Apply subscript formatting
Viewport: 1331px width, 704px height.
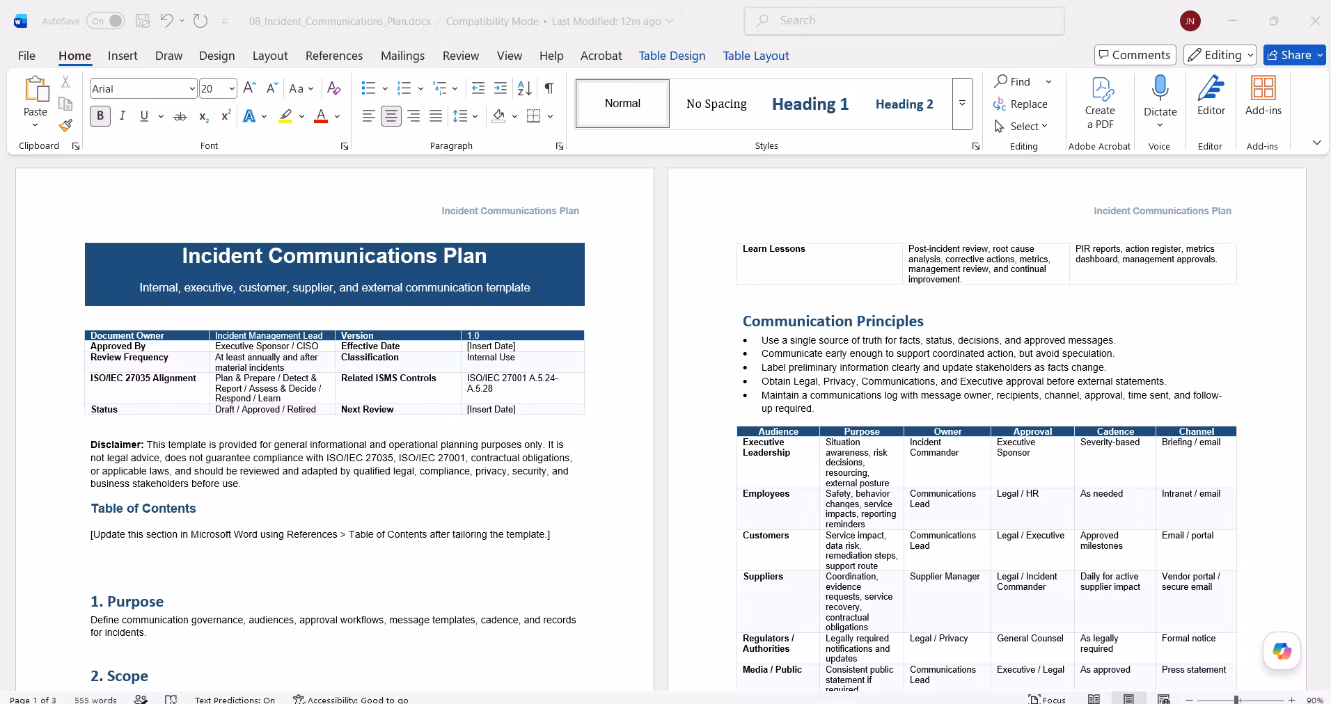(203, 116)
